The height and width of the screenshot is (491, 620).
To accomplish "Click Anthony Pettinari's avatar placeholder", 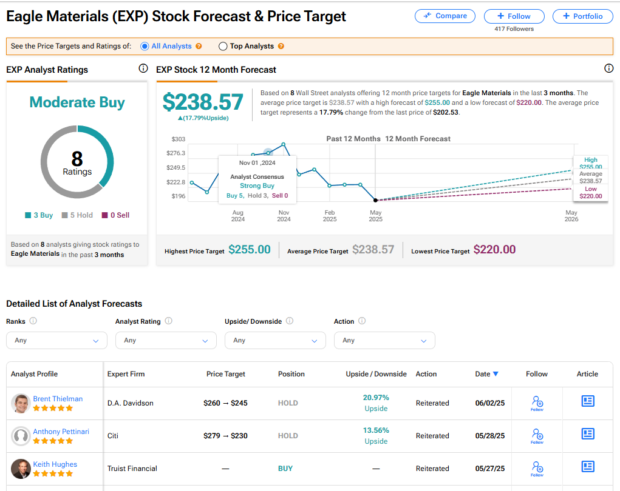I will click(x=21, y=436).
